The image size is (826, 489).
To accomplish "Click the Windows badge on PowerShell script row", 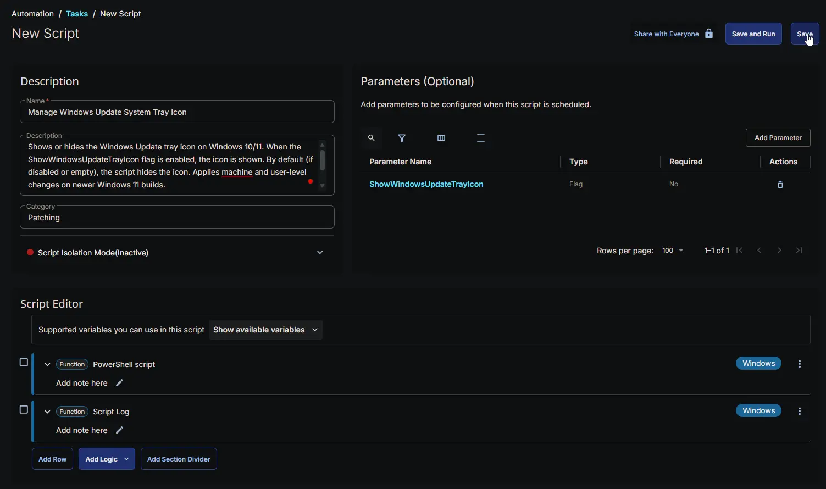I will pos(758,364).
